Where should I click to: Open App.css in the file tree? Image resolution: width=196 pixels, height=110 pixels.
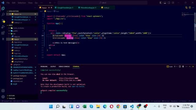click(x=17, y=37)
